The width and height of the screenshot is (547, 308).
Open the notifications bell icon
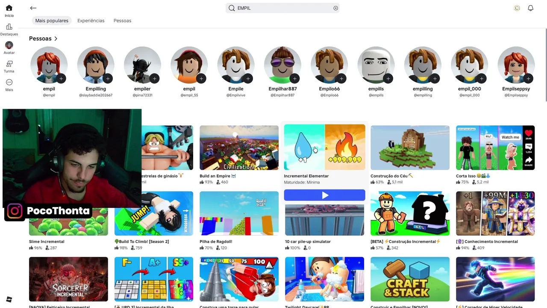[530, 8]
